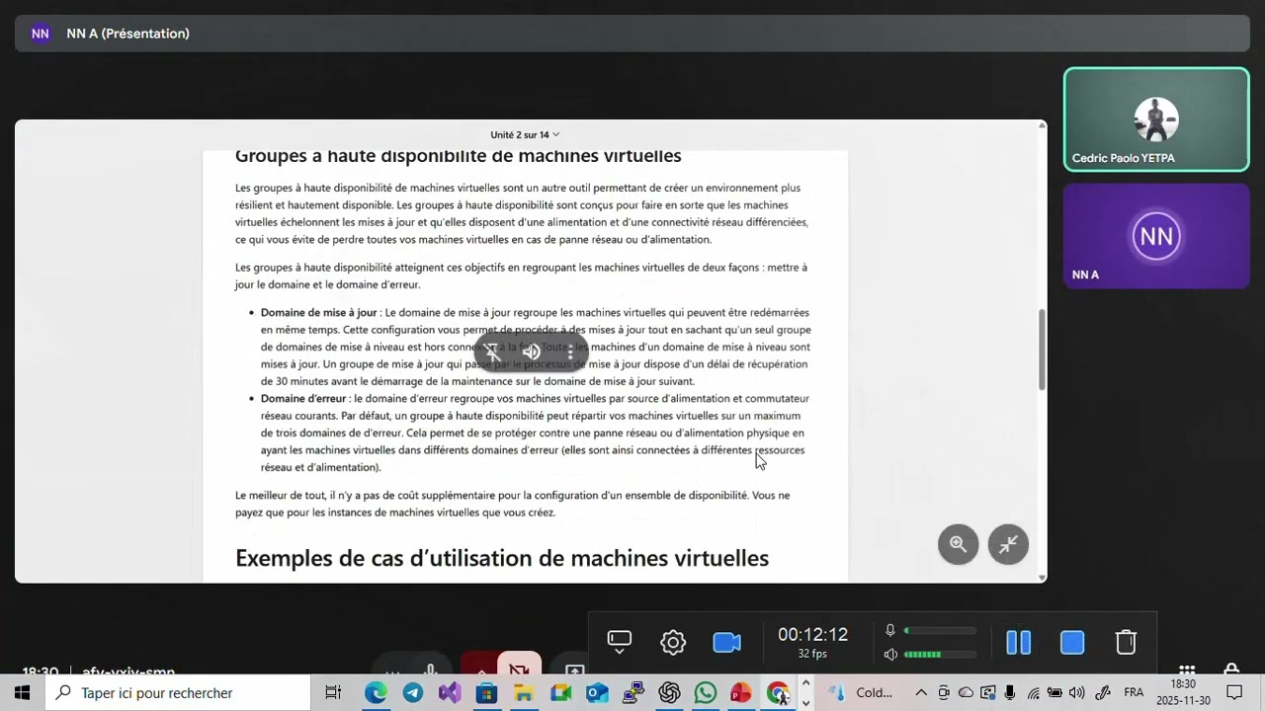Open ChatGPT from taskbar
The image size is (1265, 711).
[x=670, y=693]
